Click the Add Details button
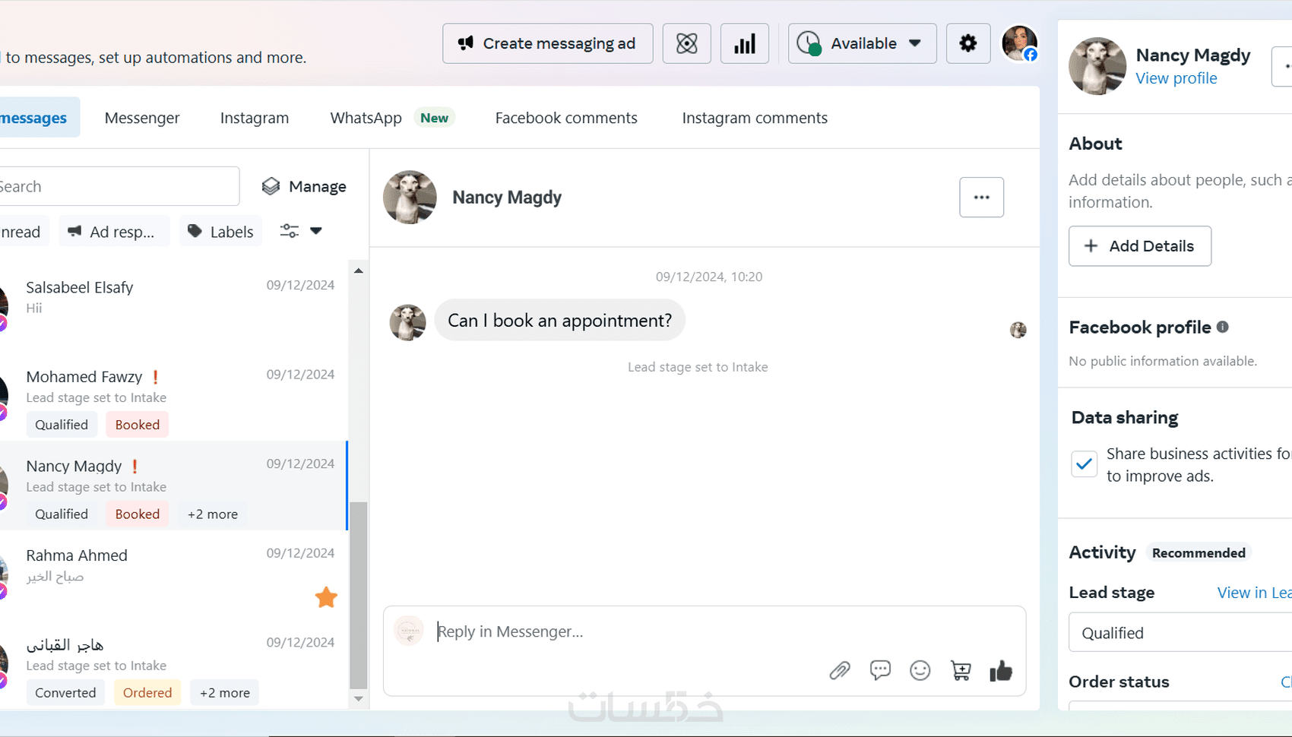This screenshot has height=737, width=1292. coord(1140,246)
